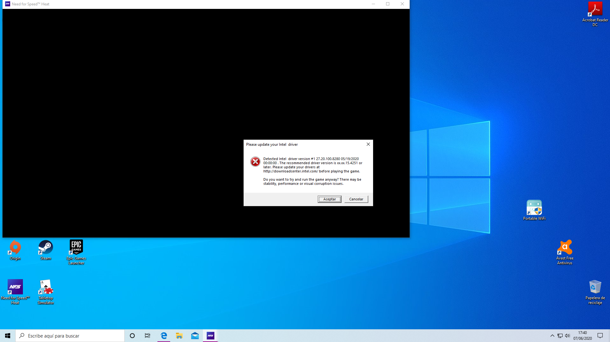This screenshot has height=342, width=610.
Task: Open Microsoft Edge from the taskbar
Action: pyautogui.click(x=164, y=336)
